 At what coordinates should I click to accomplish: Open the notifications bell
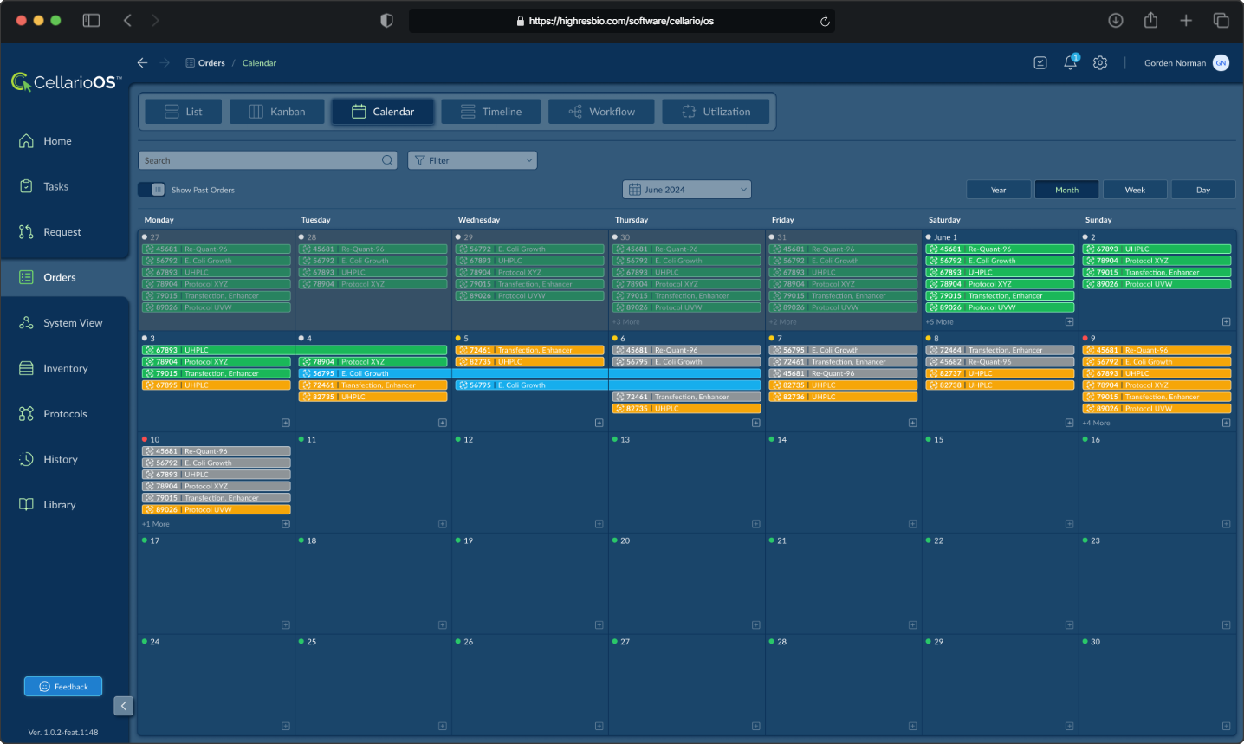pos(1070,62)
